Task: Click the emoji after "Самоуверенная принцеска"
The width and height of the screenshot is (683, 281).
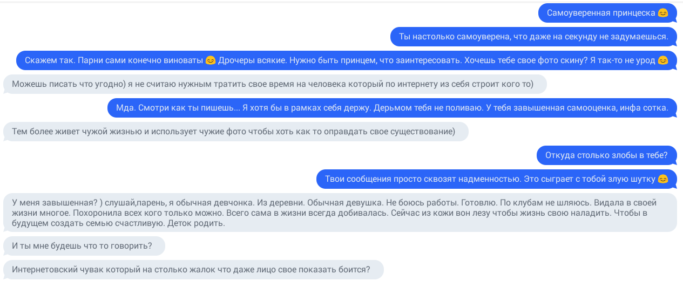Action: 663,13
